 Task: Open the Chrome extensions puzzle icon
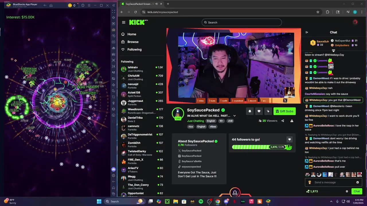point(327,12)
